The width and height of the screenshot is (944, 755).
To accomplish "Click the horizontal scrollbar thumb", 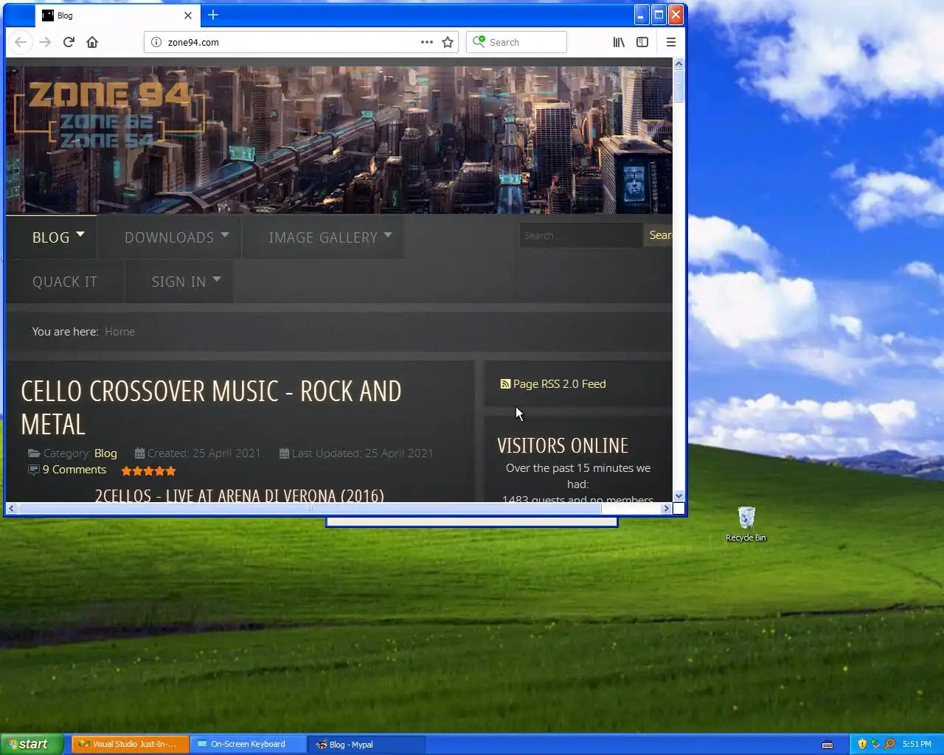I will pyautogui.click(x=310, y=508).
